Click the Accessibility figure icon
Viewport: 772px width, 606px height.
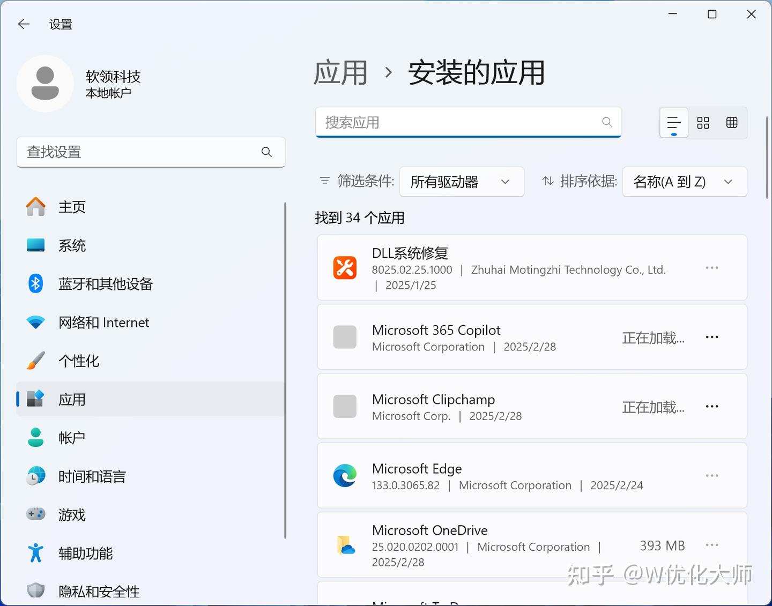coord(36,552)
